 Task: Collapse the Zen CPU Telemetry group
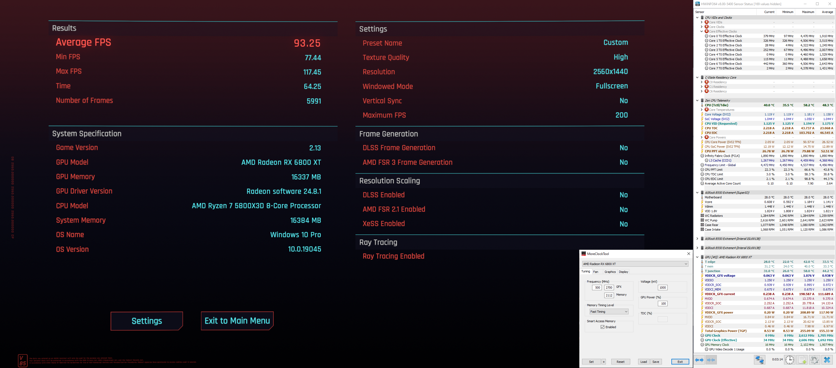[x=697, y=100]
